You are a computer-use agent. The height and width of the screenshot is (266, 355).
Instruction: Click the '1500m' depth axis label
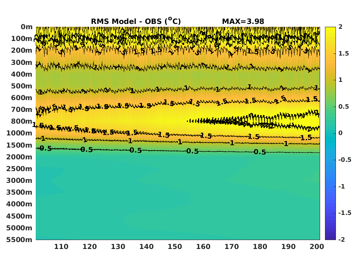point(19,145)
